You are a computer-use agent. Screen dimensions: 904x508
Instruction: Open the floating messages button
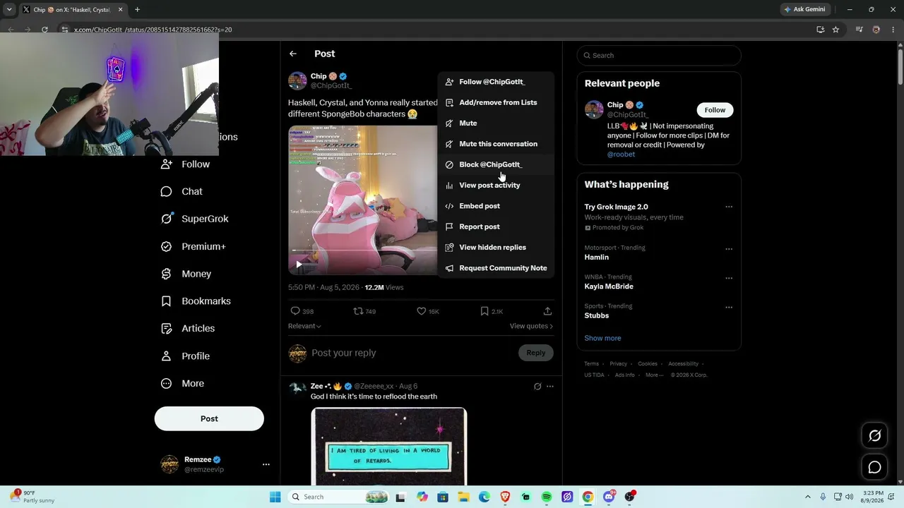[874, 467]
